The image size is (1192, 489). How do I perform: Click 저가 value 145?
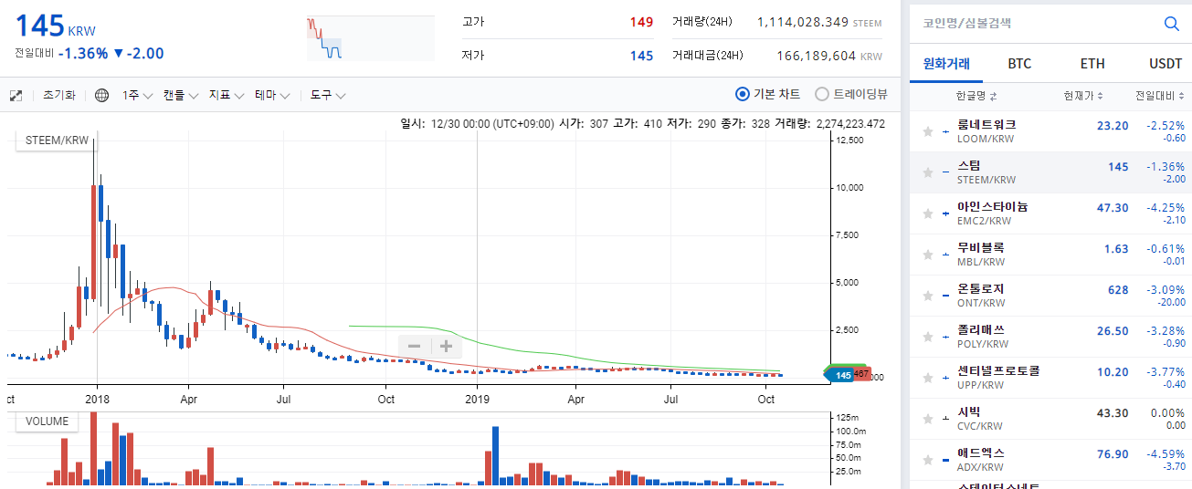pos(641,56)
